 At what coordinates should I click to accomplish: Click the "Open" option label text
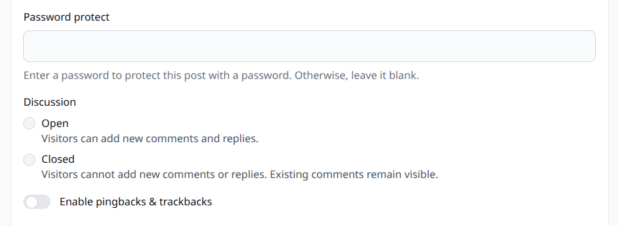point(55,123)
